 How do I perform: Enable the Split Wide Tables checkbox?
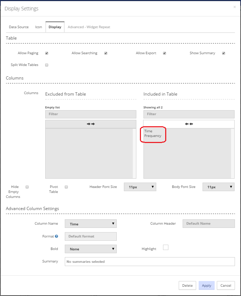tap(47, 65)
